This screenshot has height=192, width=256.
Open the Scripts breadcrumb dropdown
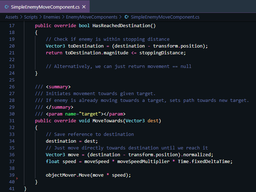click(x=31, y=17)
